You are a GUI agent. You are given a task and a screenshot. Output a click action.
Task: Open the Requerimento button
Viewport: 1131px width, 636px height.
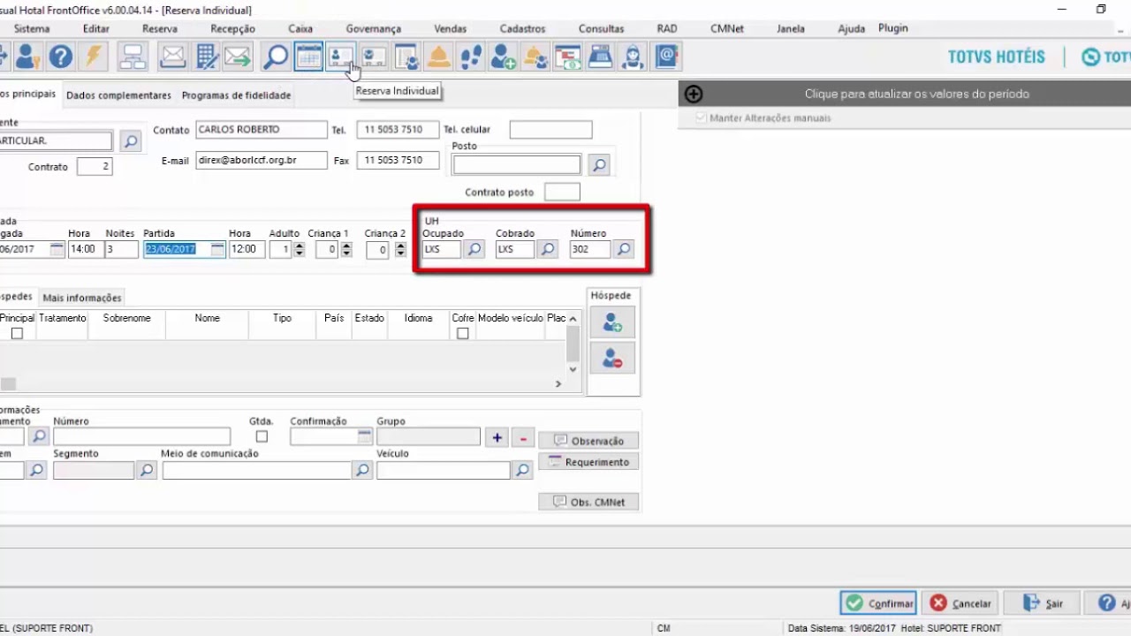588,462
